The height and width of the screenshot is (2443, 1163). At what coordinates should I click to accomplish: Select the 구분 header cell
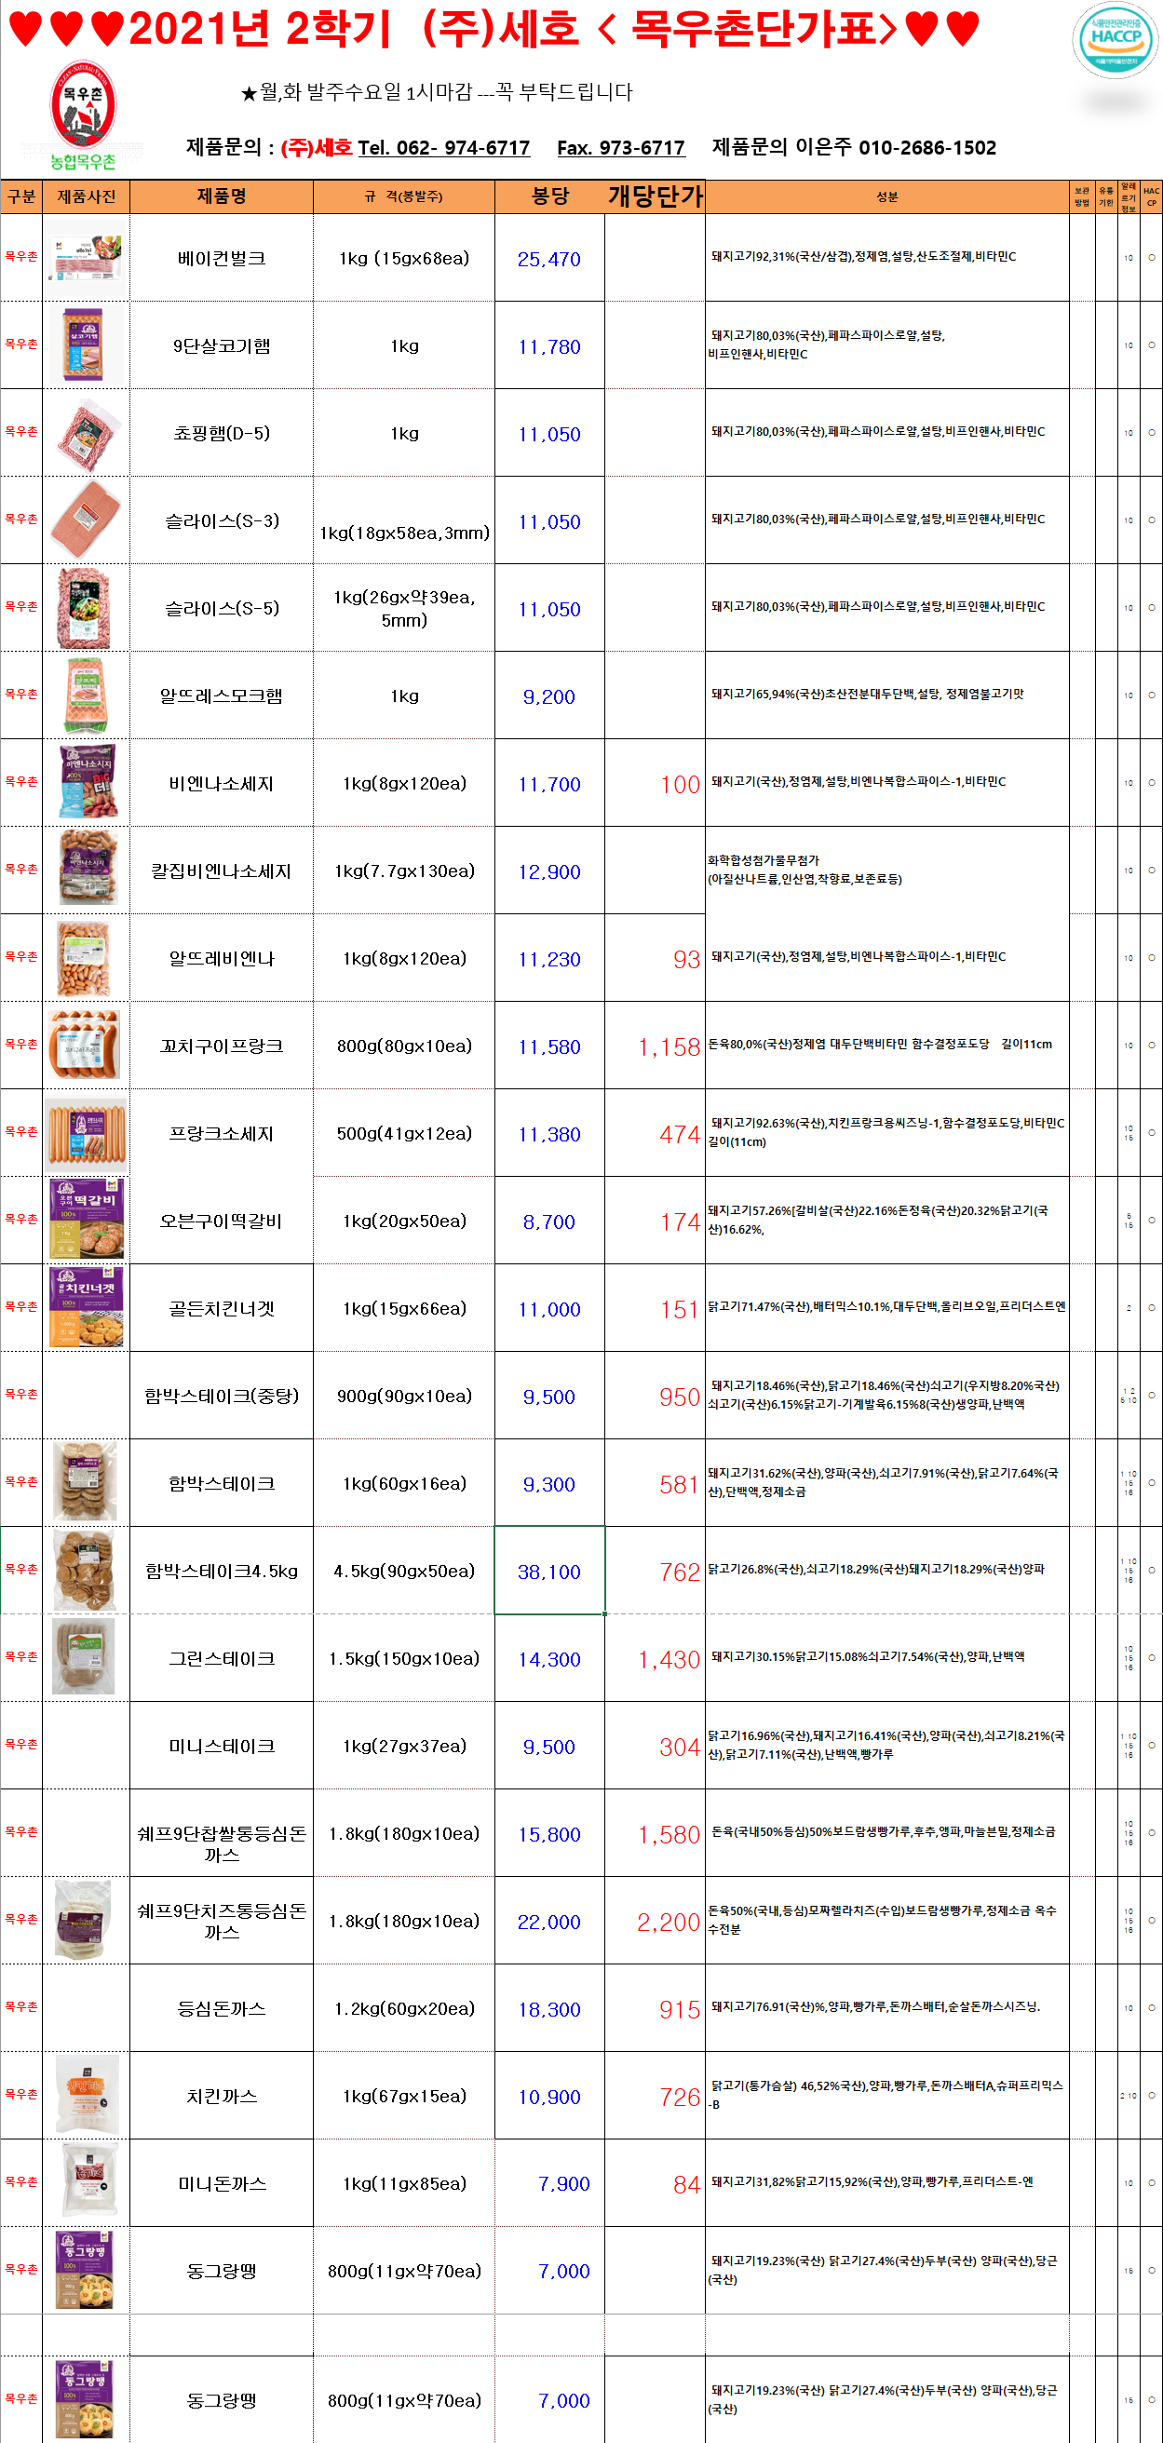click(x=20, y=196)
